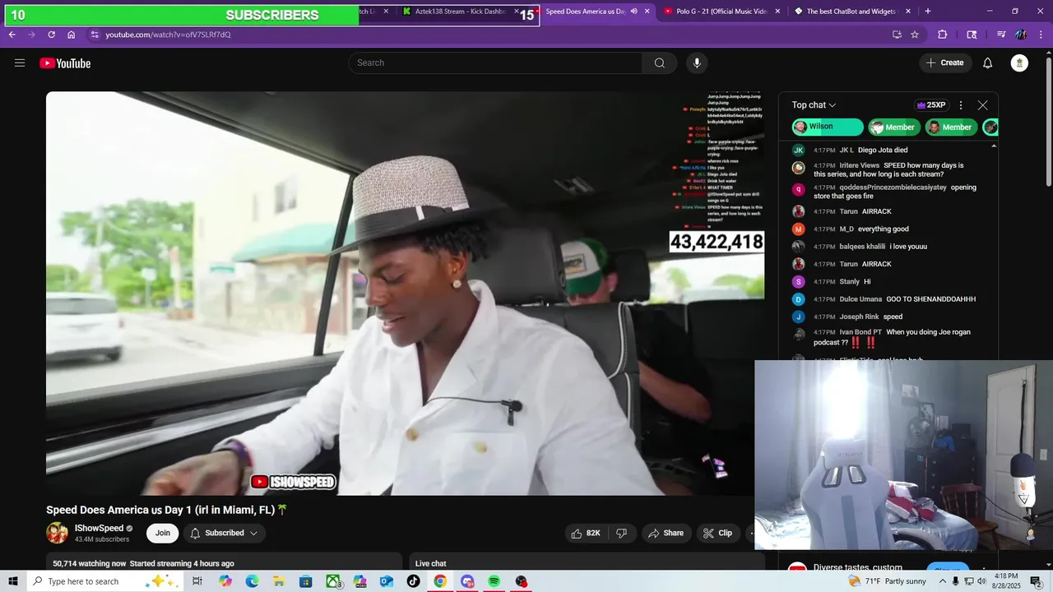
Task: Open Spotify from the taskbar
Action: coord(494,581)
